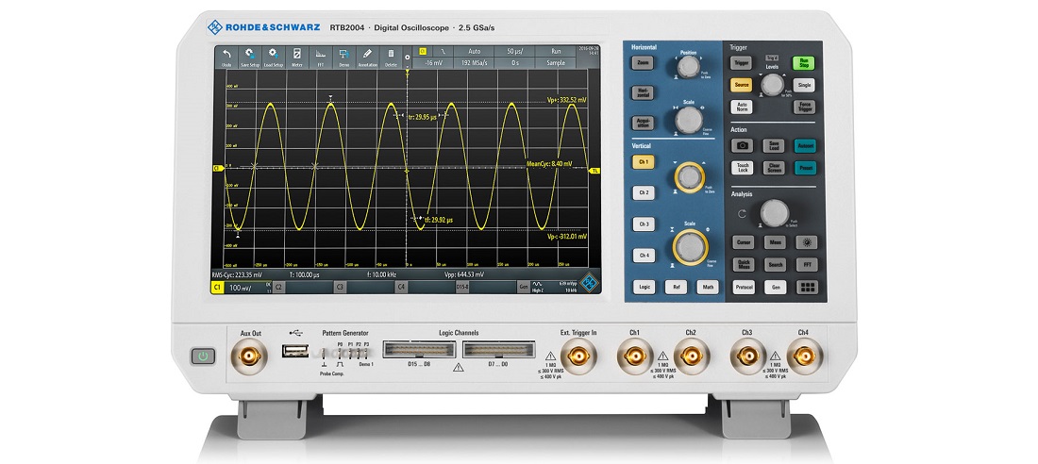This screenshot has height=464, width=1038.
Task: Tap the Undo icon in the screen toolbar
Action: [x=226, y=57]
